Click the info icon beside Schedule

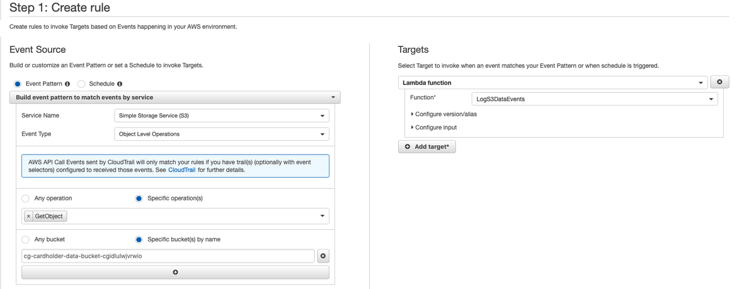[120, 84]
